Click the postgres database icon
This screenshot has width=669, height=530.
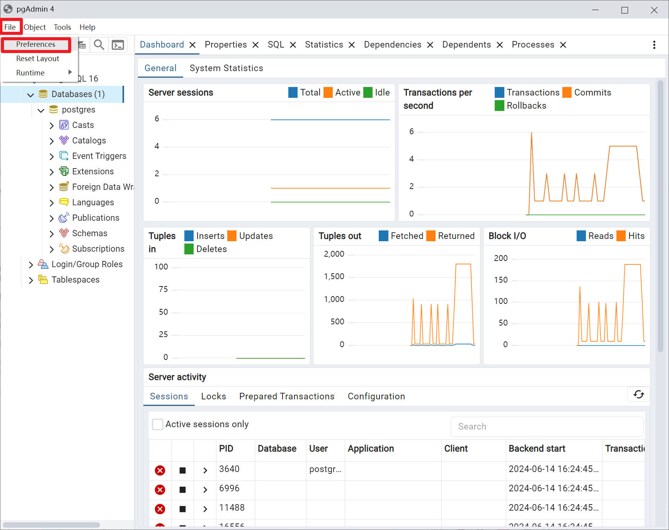[x=54, y=109]
